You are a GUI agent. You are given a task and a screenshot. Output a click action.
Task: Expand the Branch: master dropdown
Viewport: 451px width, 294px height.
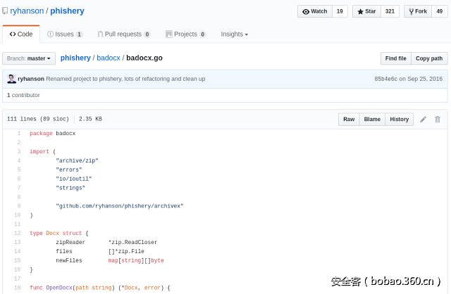click(x=29, y=58)
